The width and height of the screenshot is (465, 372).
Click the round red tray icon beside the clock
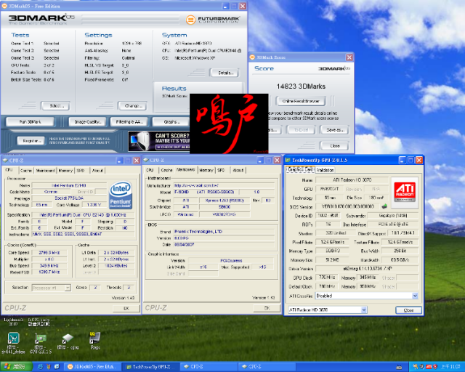[x=435, y=367]
